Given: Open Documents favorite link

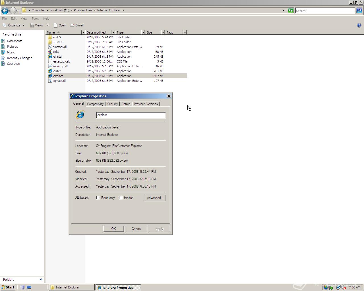Looking at the screenshot, I should [x=15, y=41].
